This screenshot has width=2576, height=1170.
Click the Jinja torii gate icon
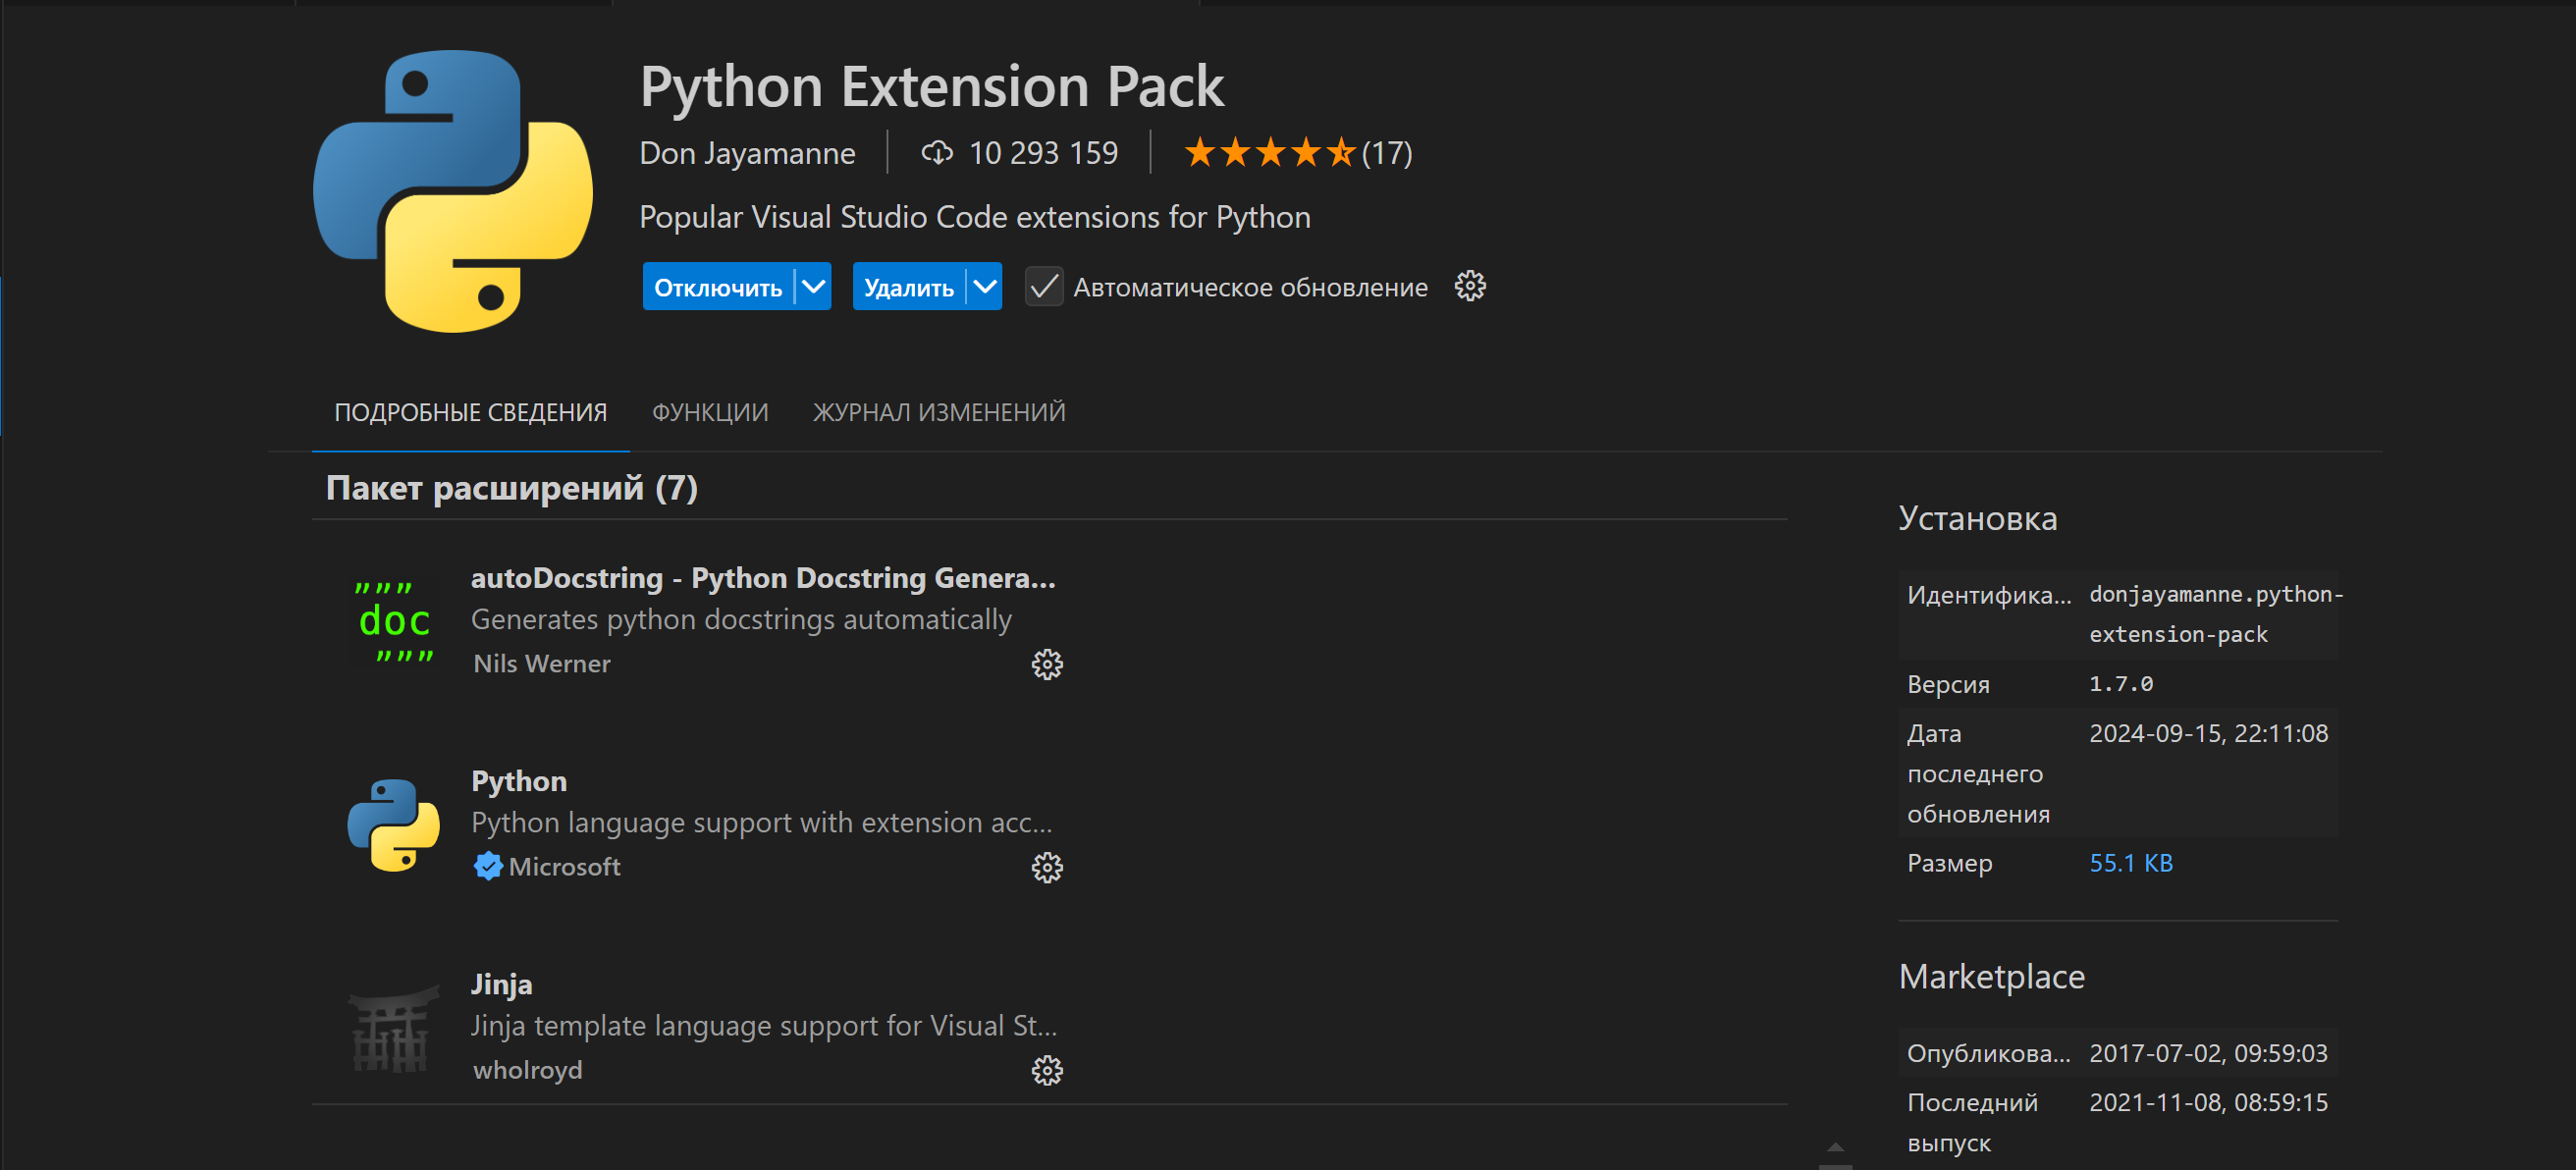(x=394, y=1028)
